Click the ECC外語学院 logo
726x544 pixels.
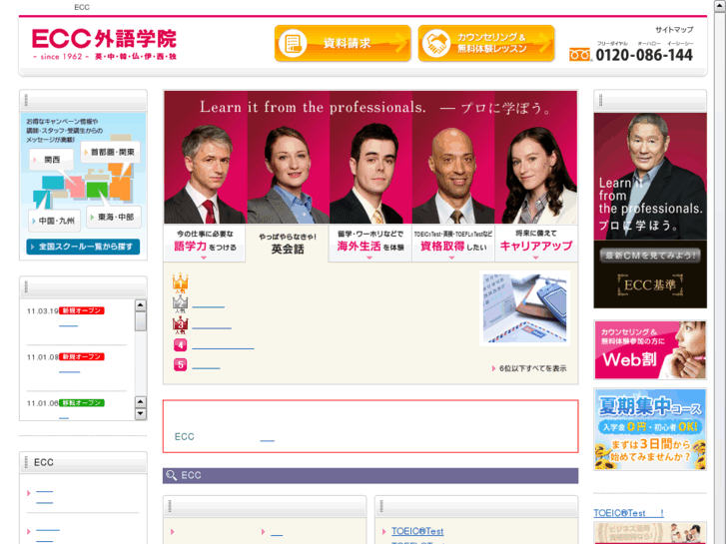point(104,45)
